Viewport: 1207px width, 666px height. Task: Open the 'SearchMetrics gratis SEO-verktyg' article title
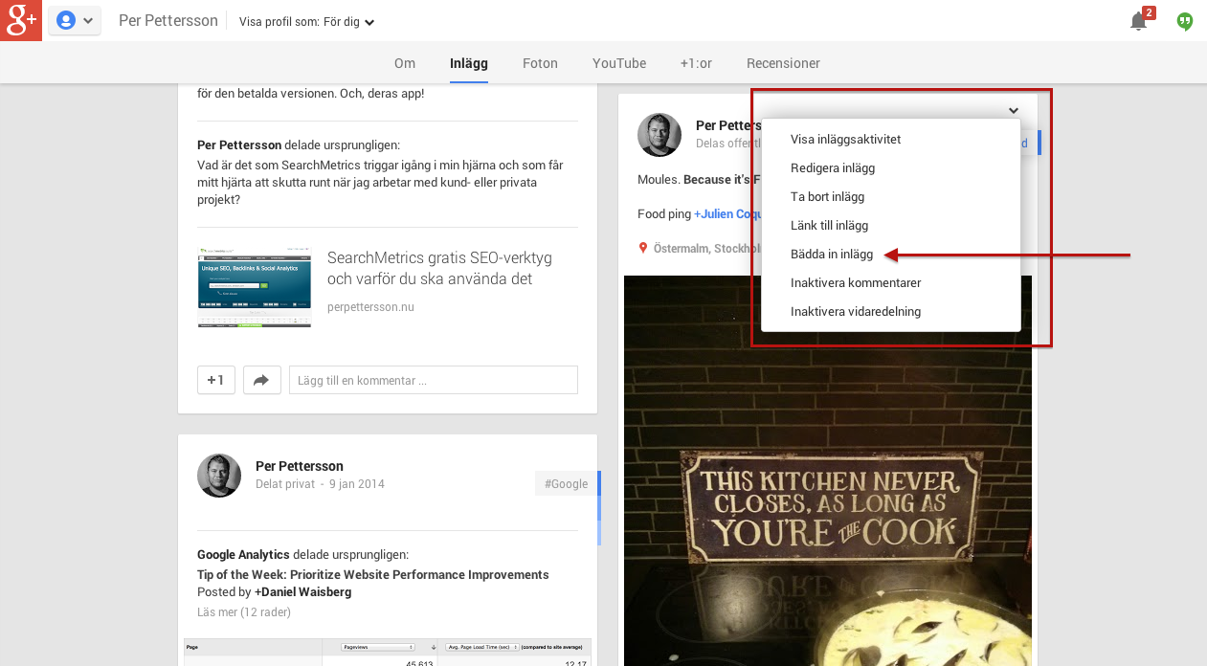439,268
